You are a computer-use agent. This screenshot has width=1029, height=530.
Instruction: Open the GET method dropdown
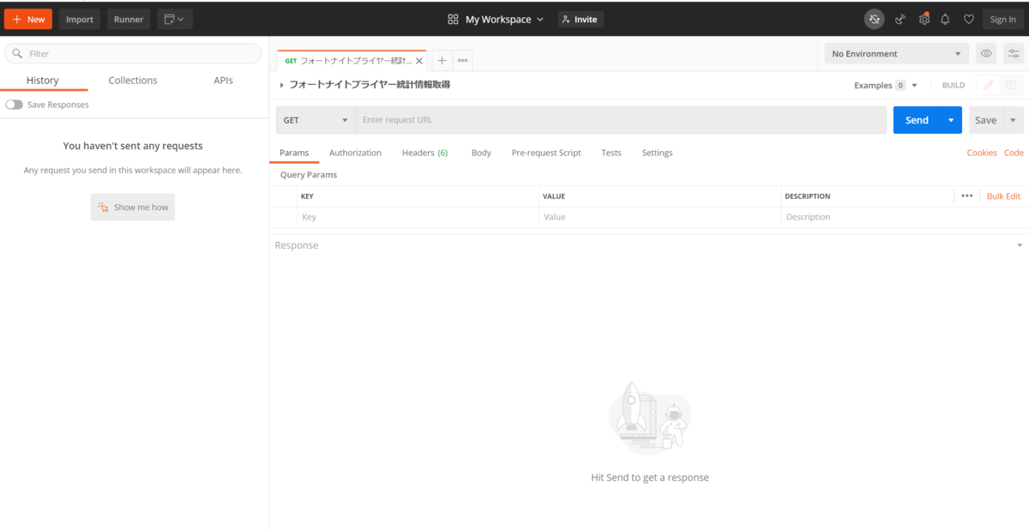pyautogui.click(x=316, y=120)
